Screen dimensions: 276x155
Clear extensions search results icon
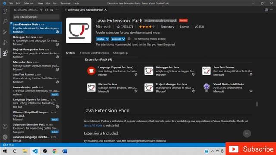(x=52, y=10)
